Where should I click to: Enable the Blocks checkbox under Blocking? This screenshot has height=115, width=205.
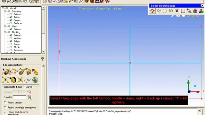(11, 47)
